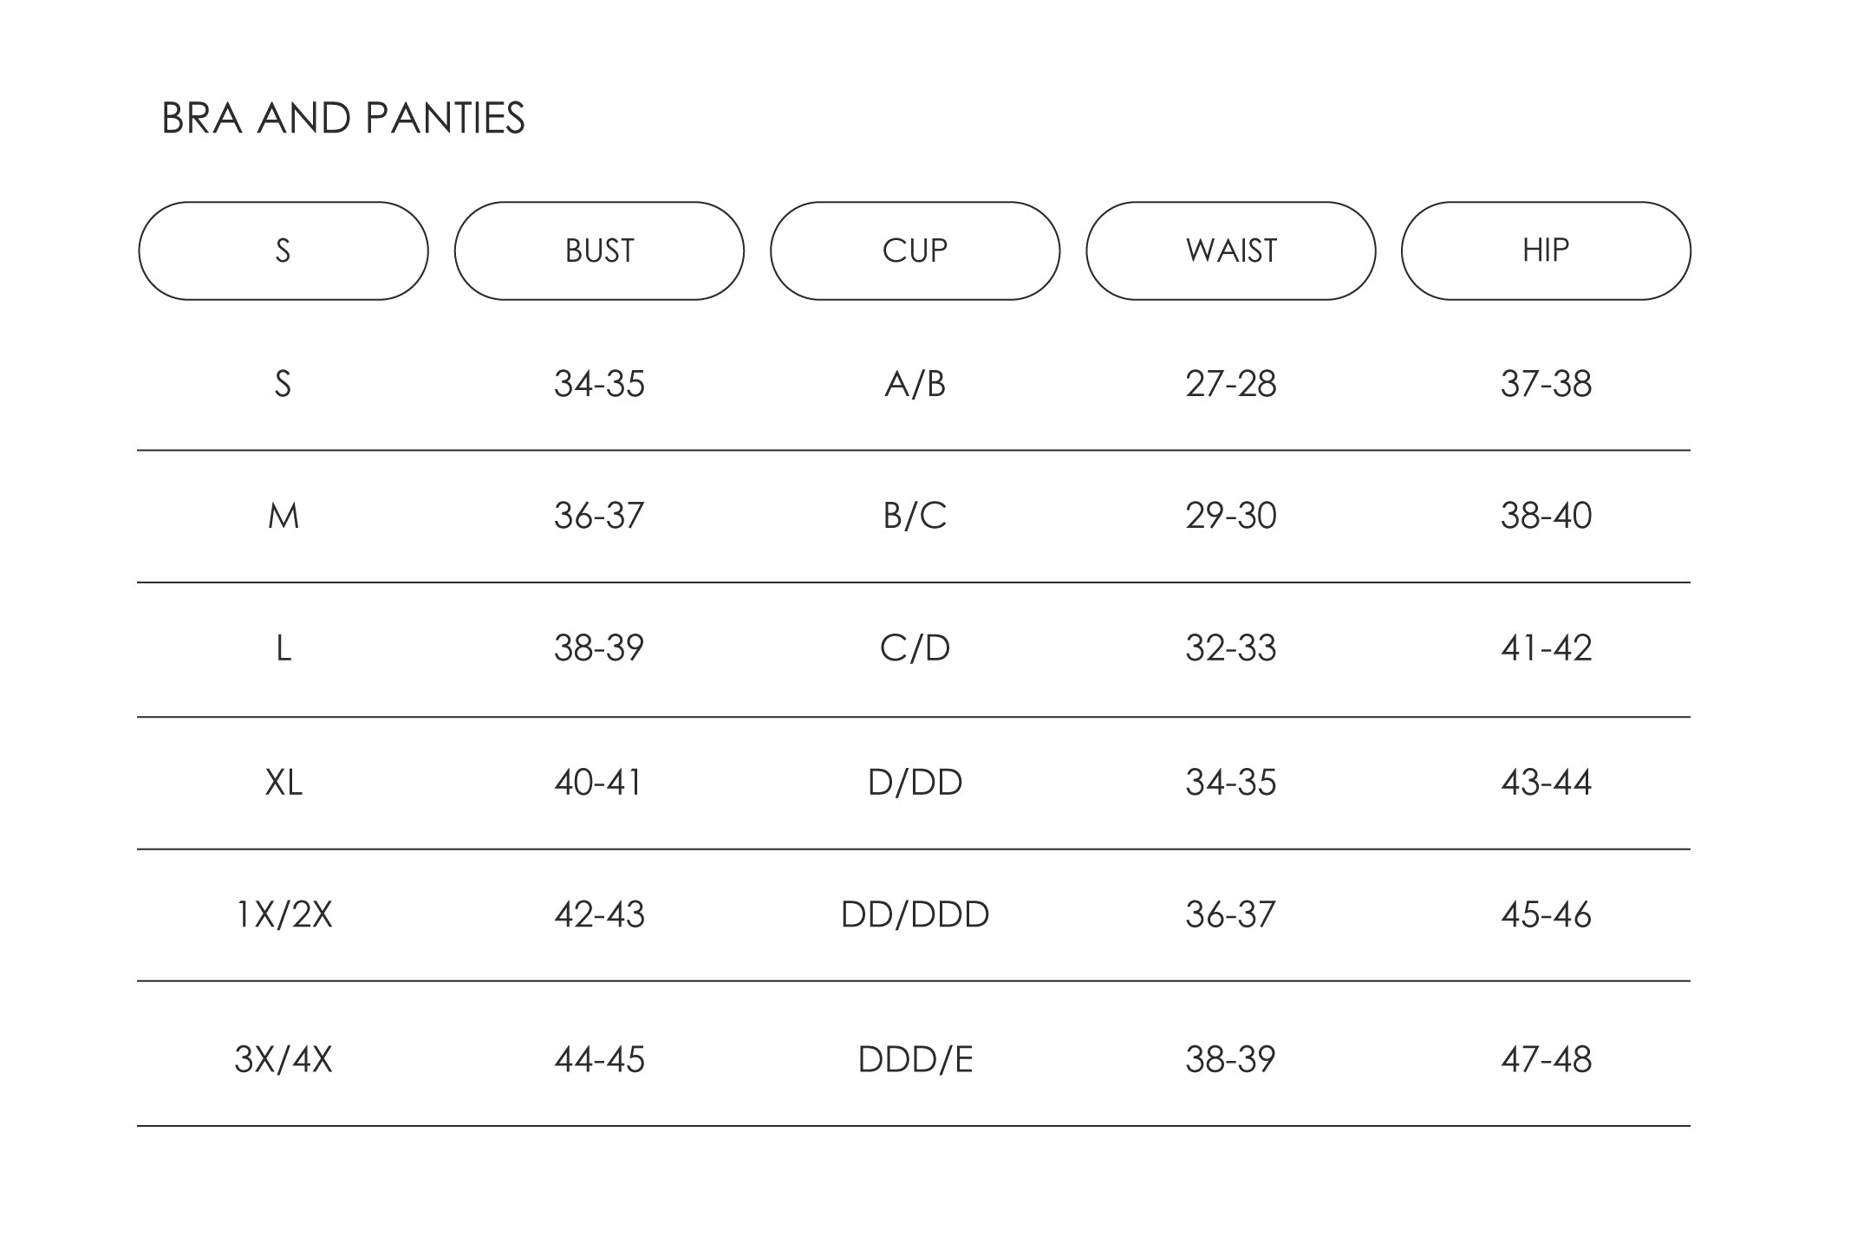Select the M size row label
Screen dimensions: 1857x1236
coord(283,517)
